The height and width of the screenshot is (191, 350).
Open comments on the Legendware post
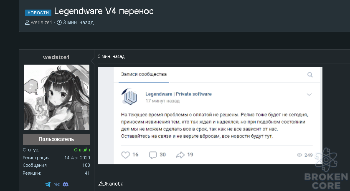click(x=153, y=155)
